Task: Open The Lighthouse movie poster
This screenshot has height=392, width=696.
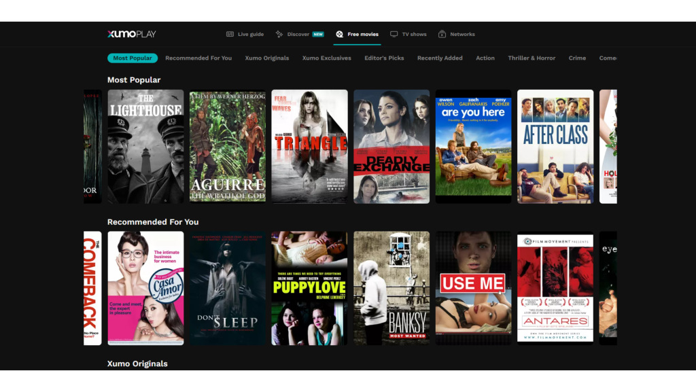Action: click(x=145, y=147)
